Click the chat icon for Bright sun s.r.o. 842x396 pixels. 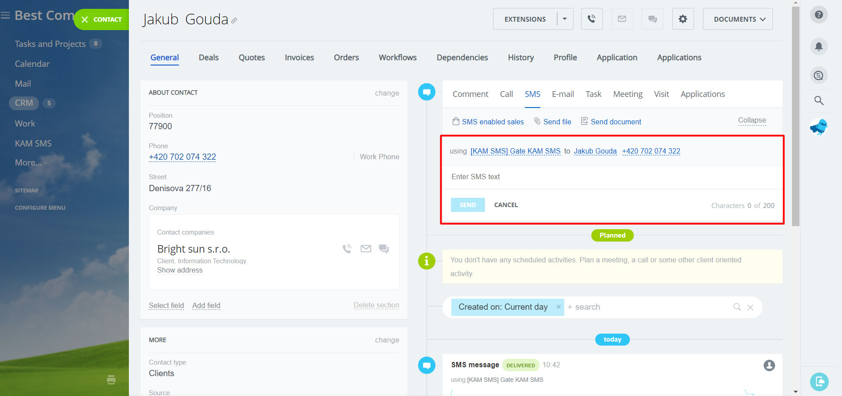pyautogui.click(x=384, y=249)
